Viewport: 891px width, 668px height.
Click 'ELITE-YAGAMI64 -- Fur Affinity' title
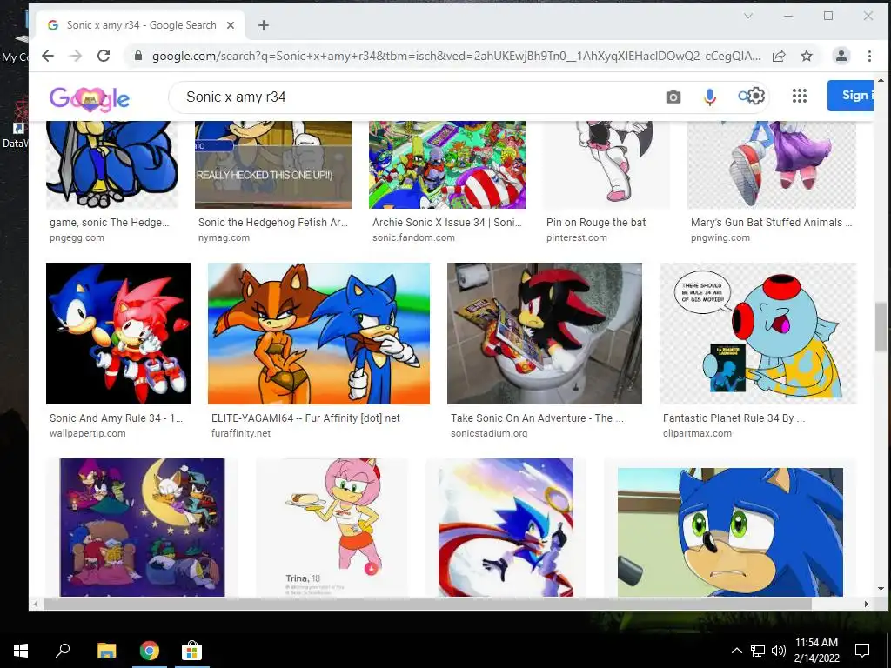[305, 418]
